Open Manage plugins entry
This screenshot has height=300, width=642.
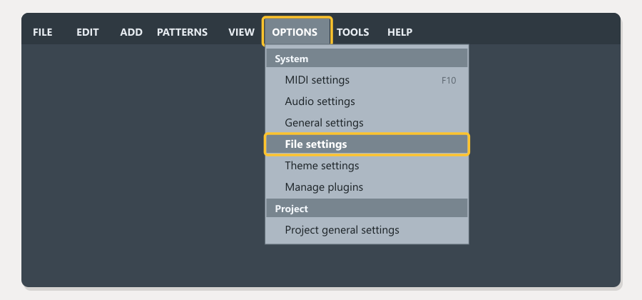tap(367, 187)
